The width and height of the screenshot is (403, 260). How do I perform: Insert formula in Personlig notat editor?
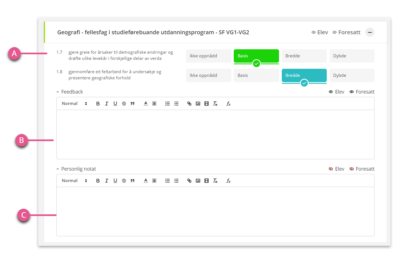(x=228, y=181)
